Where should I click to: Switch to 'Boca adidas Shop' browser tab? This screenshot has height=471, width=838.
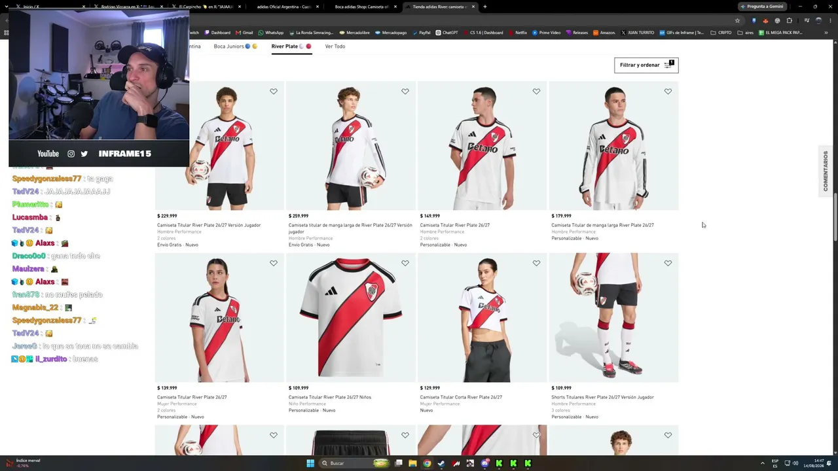(361, 7)
